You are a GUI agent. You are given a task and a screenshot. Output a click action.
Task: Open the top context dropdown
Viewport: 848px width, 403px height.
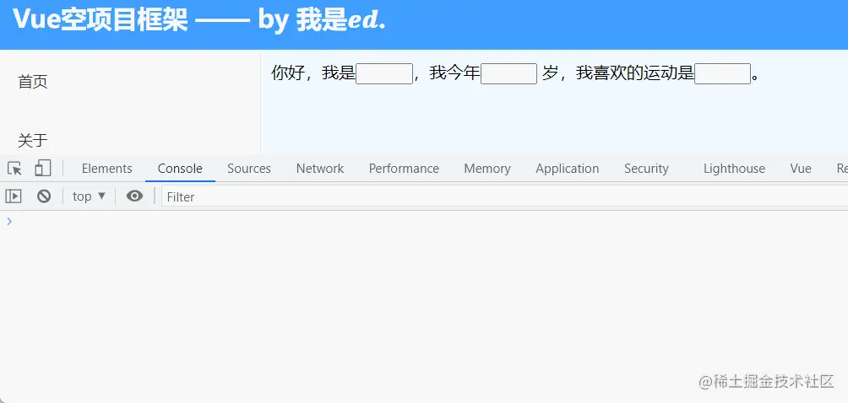(90, 196)
